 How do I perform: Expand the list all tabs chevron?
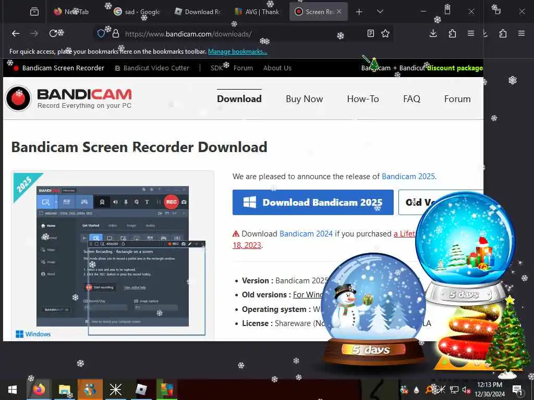[x=380, y=11]
